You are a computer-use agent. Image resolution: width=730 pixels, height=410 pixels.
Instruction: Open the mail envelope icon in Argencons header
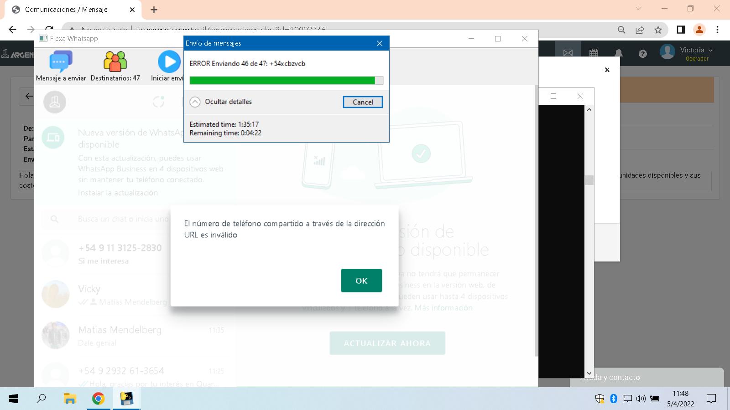coord(568,53)
